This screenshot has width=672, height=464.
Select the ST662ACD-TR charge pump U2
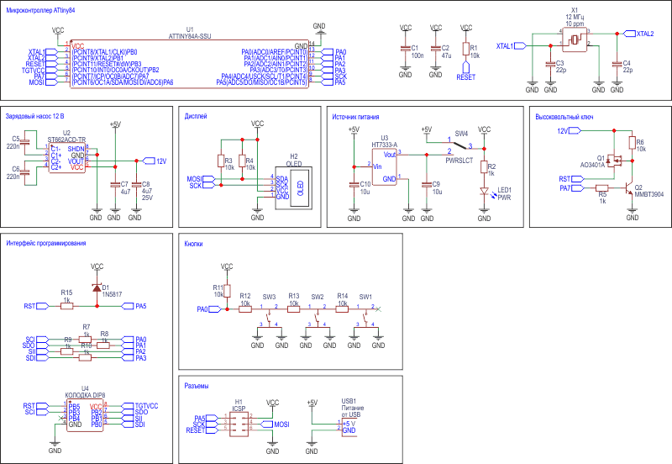[67, 158]
